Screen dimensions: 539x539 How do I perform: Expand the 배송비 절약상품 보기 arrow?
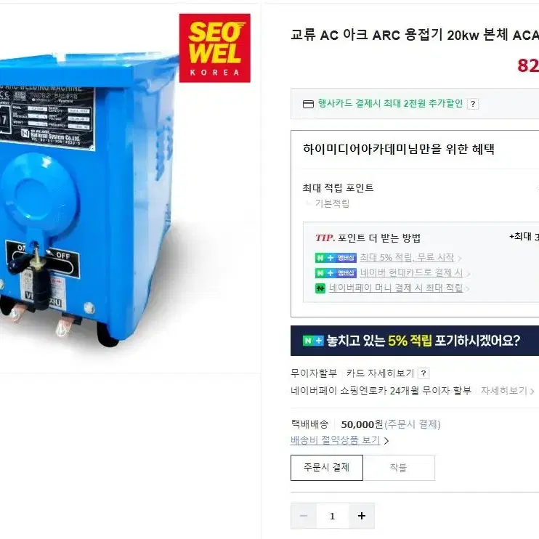[x=386, y=441]
